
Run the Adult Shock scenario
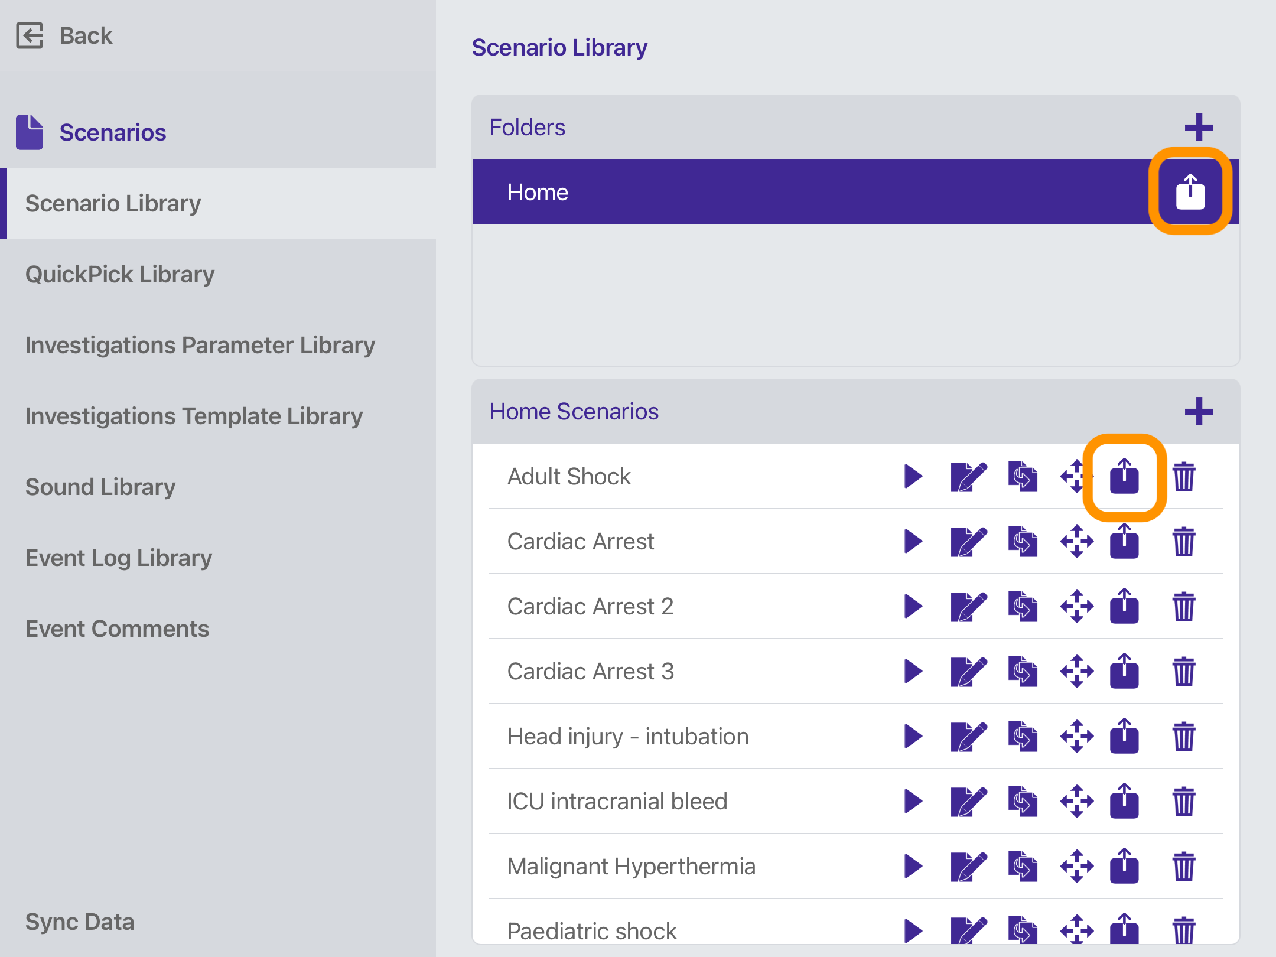click(x=913, y=476)
